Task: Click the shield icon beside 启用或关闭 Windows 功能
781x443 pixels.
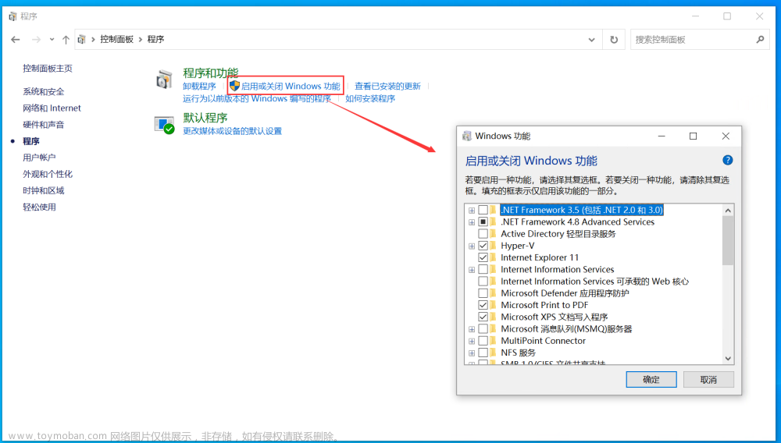Action: tap(234, 86)
